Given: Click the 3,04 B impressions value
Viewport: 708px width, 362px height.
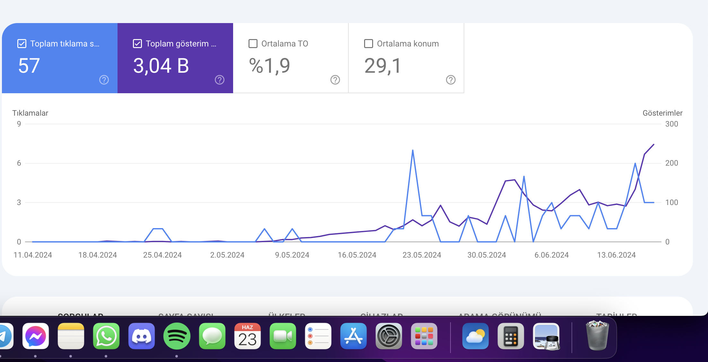Looking at the screenshot, I should [x=161, y=66].
